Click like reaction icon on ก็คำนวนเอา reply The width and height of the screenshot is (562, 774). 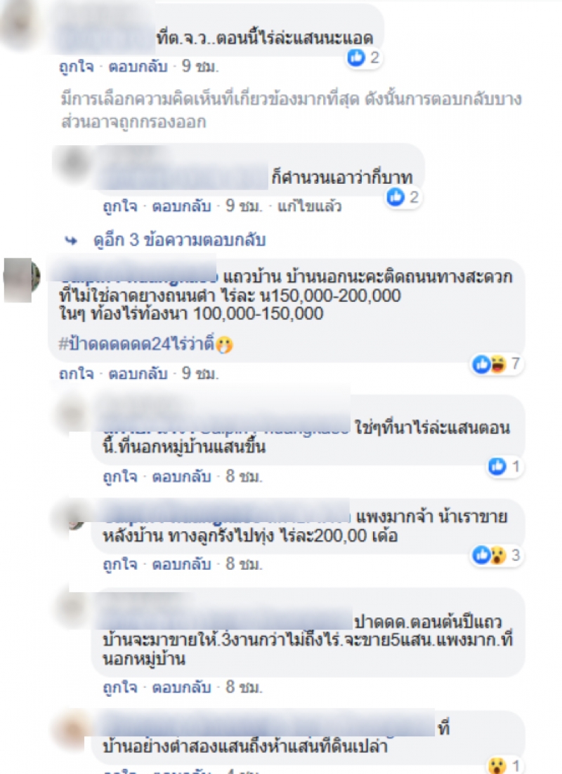point(396,197)
